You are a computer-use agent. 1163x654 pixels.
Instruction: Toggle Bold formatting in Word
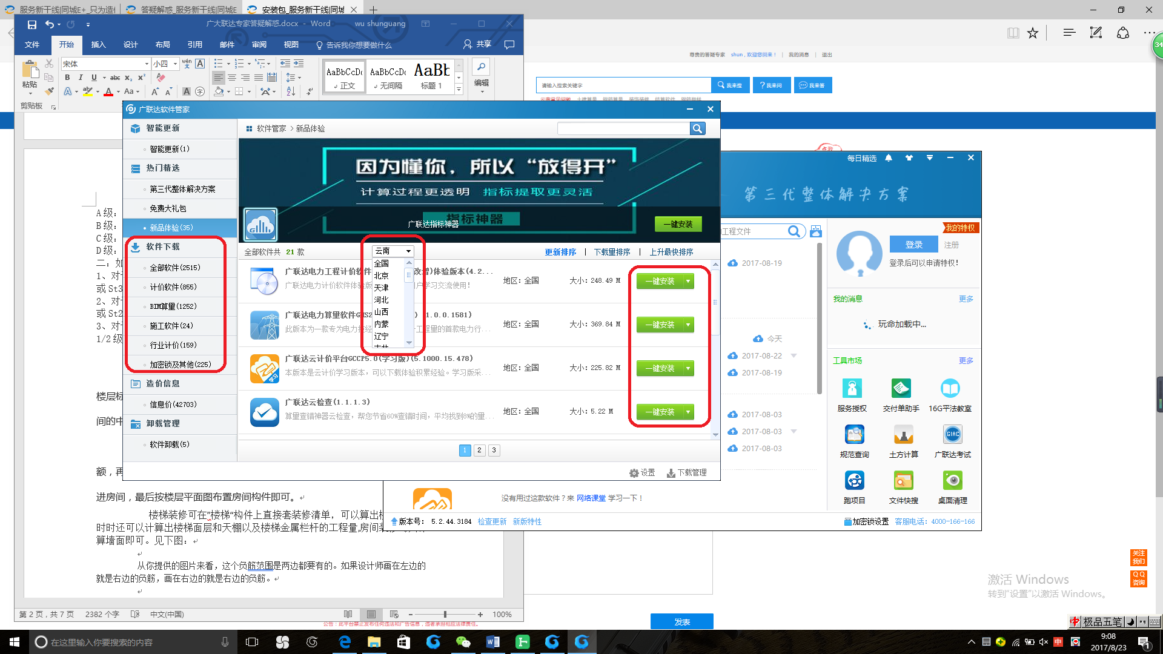[x=67, y=78]
